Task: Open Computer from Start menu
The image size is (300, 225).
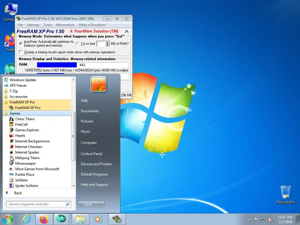Action: pyautogui.click(x=89, y=143)
